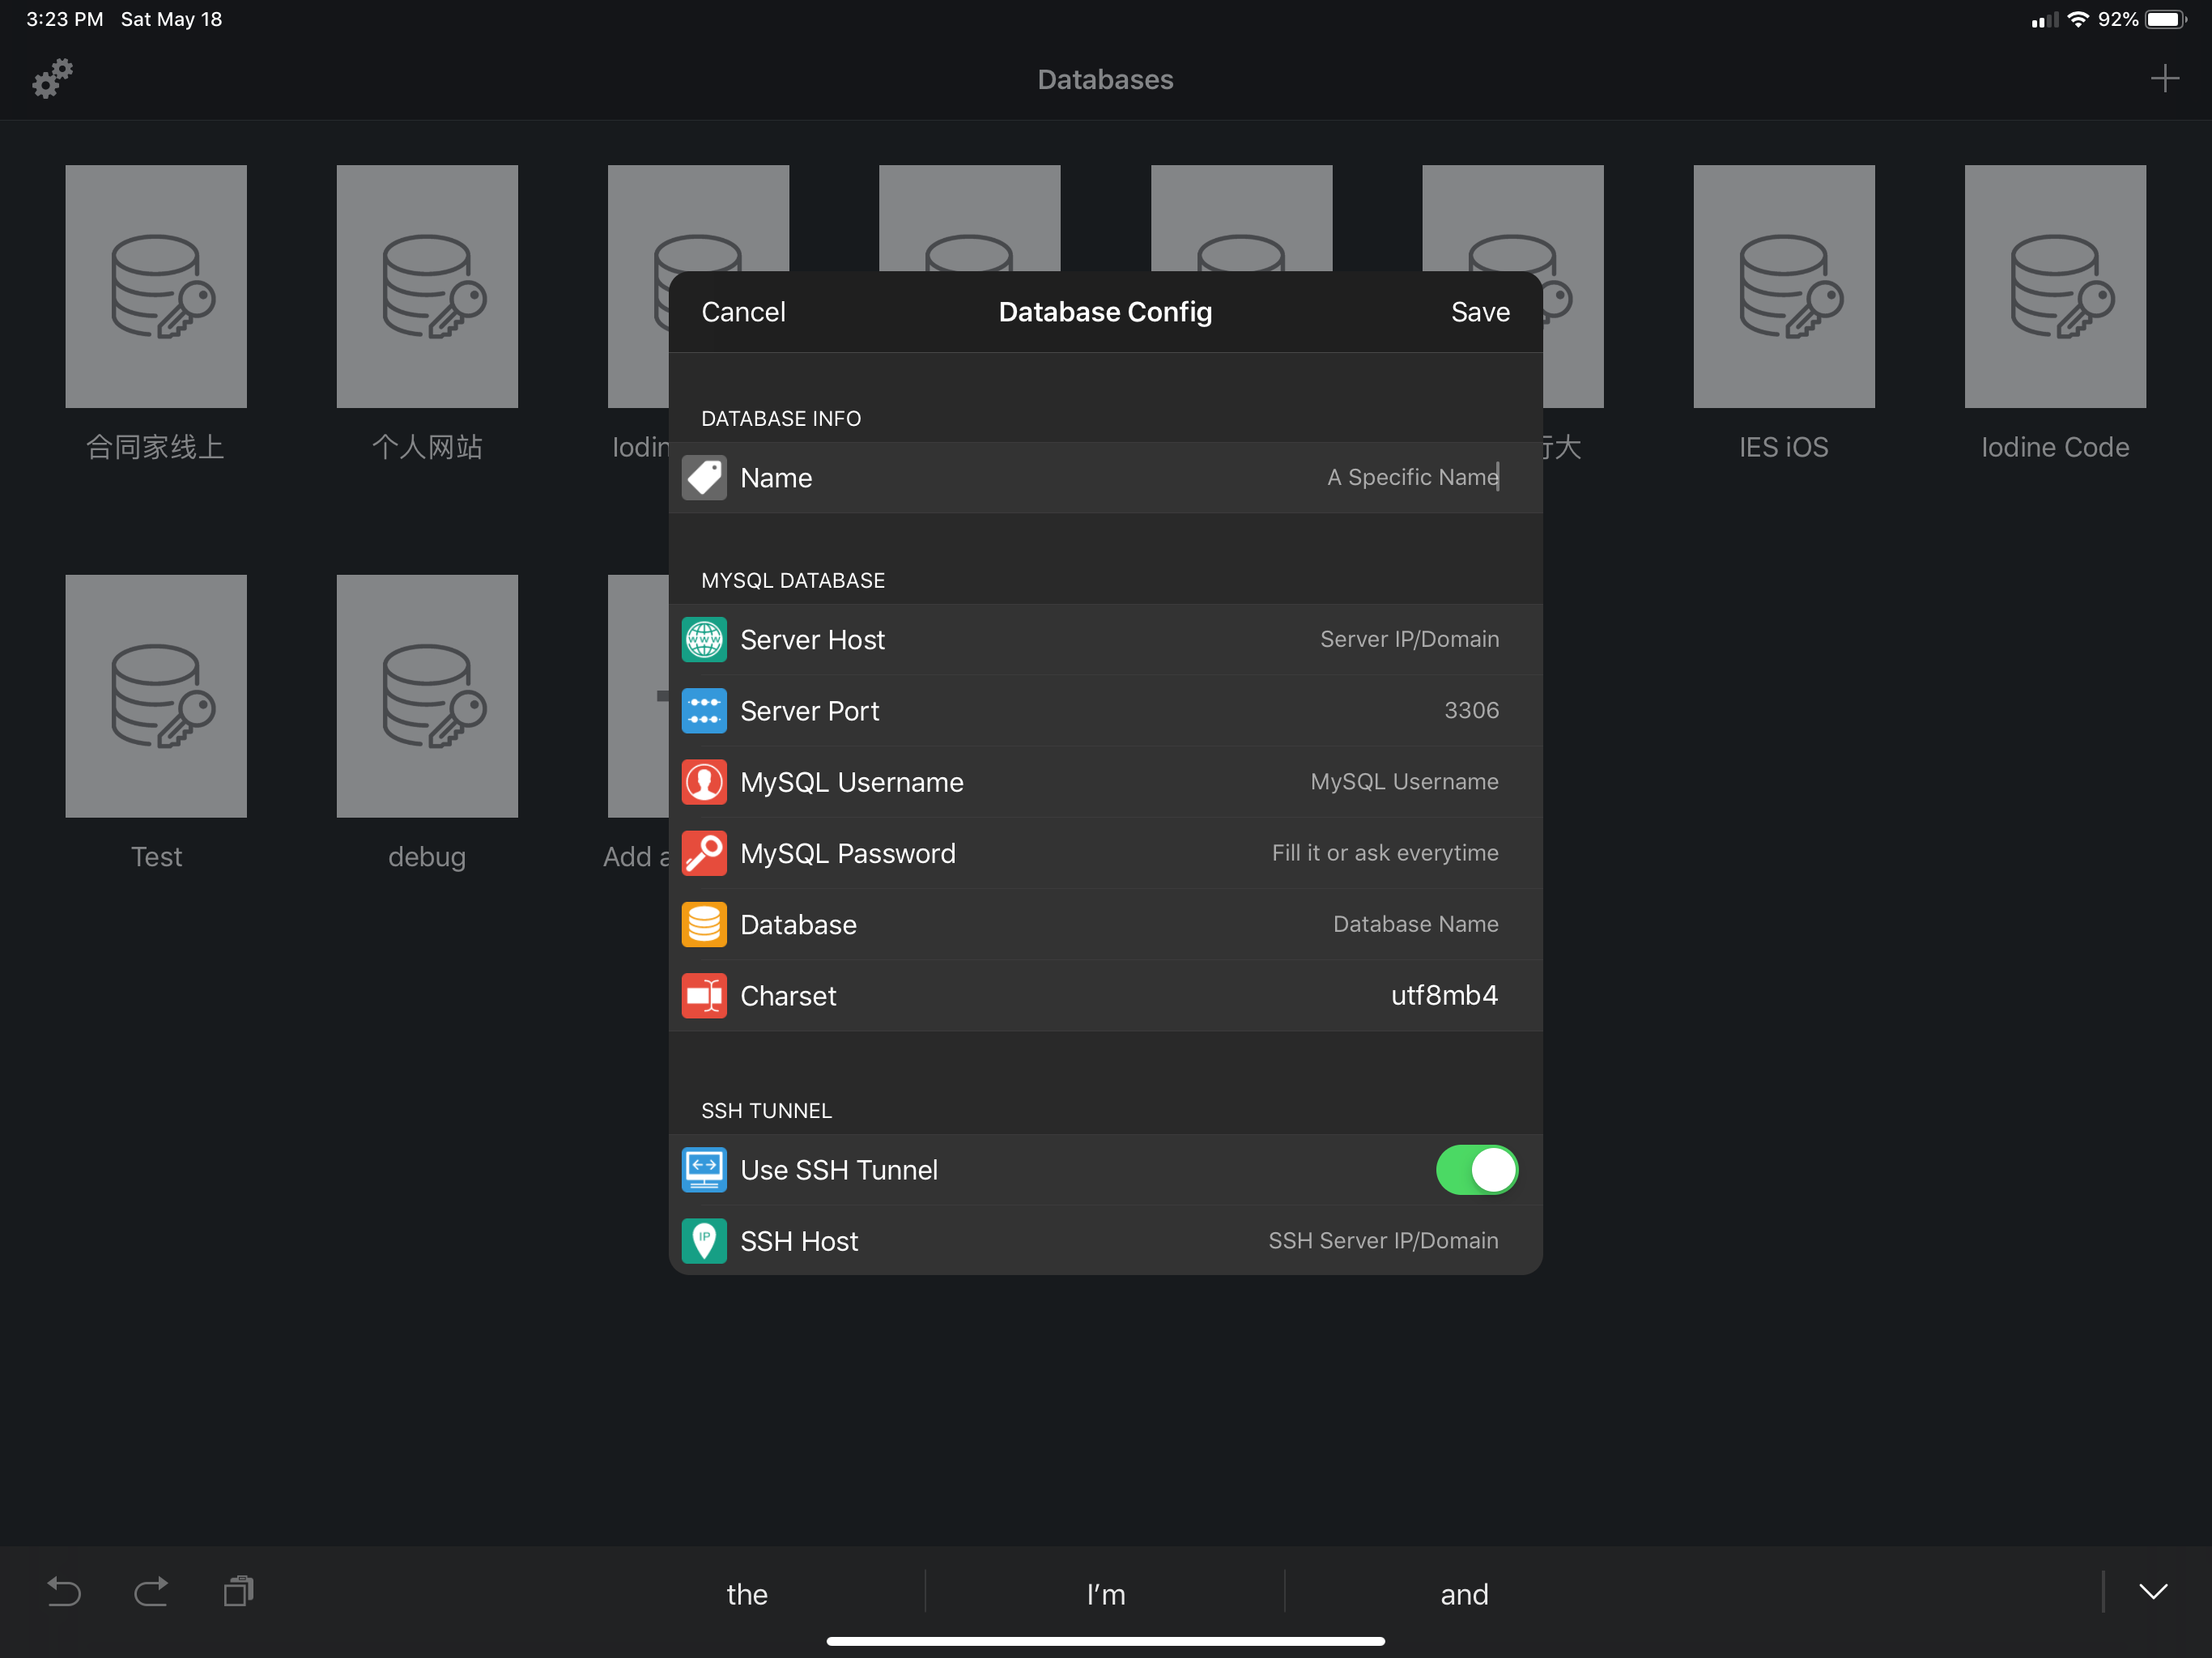
Task: Edit the Fill it or ask everytime field
Action: coord(1385,853)
